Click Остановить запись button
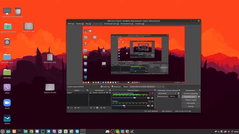 [x=189, y=97]
